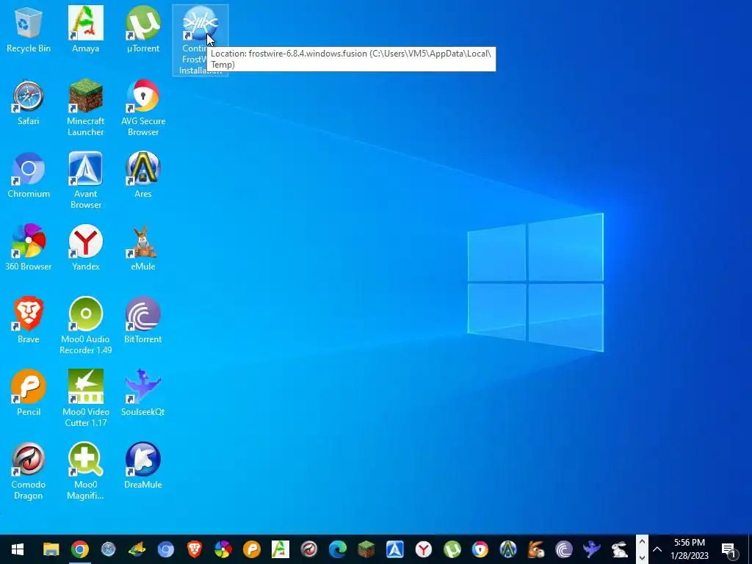Screen dimensions: 752x564
Task: Select the BitTorrent desktop shortcut
Action: (143, 321)
